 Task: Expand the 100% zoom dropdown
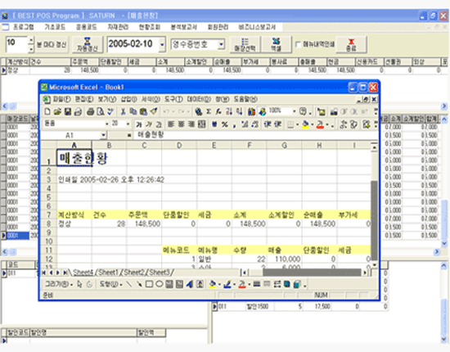click(294, 111)
